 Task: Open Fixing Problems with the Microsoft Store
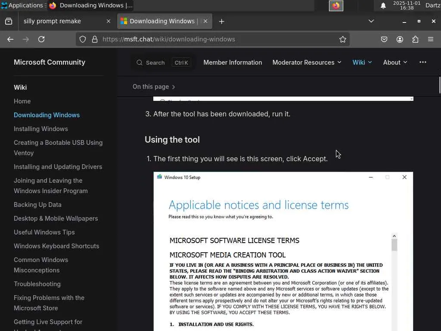49,303
